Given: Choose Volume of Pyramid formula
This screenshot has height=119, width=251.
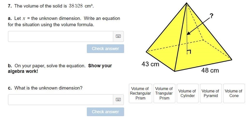Looking at the screenshot, I should pyautogui.click(x=211, y=93).
